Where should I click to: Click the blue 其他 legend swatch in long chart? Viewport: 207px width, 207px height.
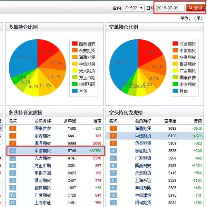(75, 91)
